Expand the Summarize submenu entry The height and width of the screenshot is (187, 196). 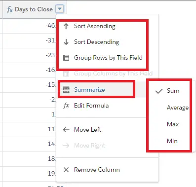(96, 90)
